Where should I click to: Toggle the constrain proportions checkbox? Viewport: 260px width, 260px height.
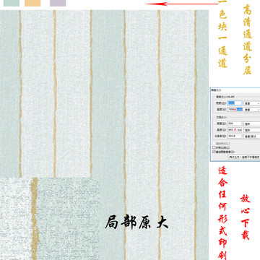pyautogui.click(x=214, y=147)
